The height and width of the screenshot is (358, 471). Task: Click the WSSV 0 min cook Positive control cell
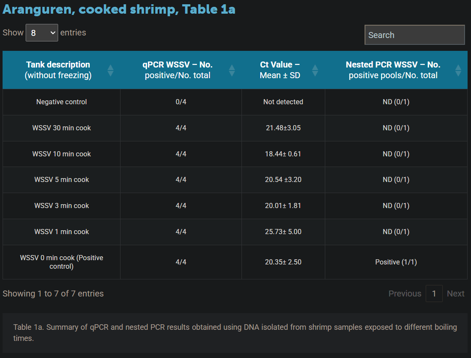click(x=62, y=262)
